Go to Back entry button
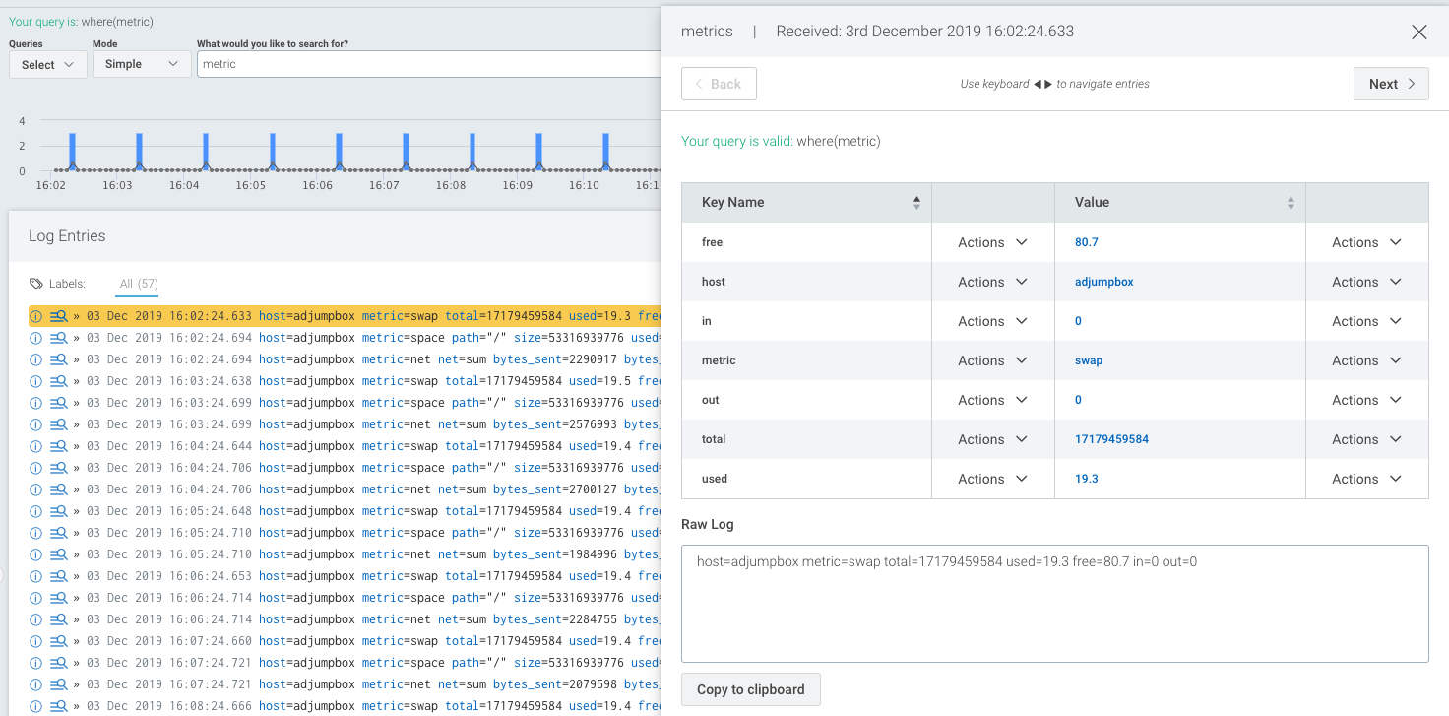The image size is (1449, 716). (719, 84)
